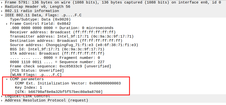Select the Key Index row
The image size is (226, 105).
click(x=28, y=87)
